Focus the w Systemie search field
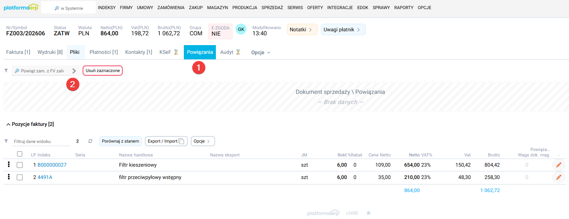 pos(68,8)
